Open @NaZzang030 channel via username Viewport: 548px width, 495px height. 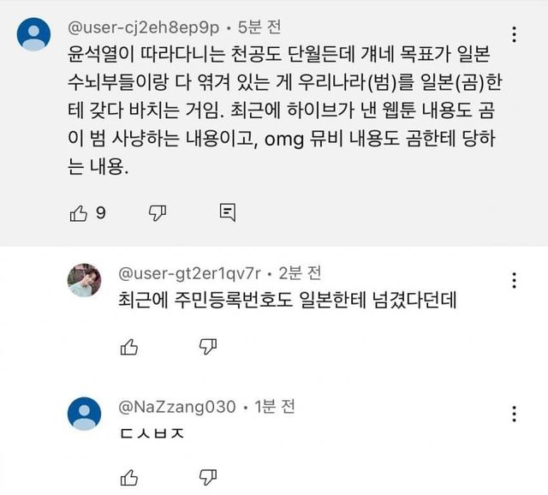coord(176,406)
